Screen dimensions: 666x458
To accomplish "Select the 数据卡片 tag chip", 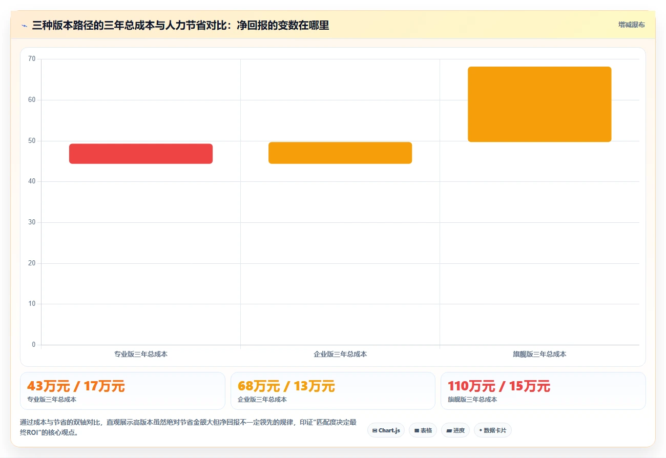I will coord(492,430).
